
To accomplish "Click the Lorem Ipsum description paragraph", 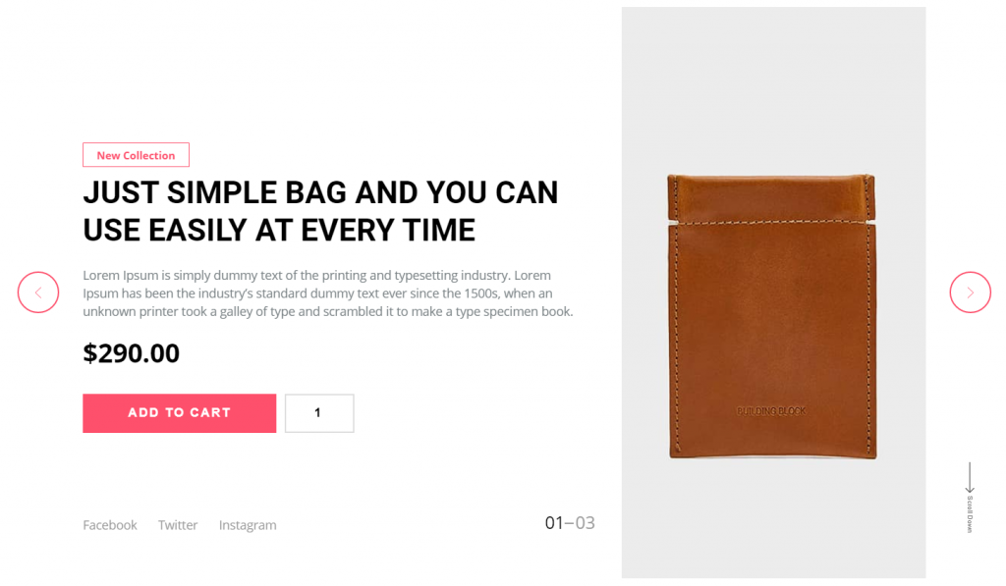I will (328, 293).
